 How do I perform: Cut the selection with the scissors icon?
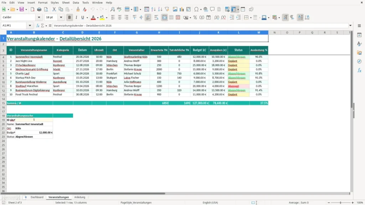click(x=54, y=9)
